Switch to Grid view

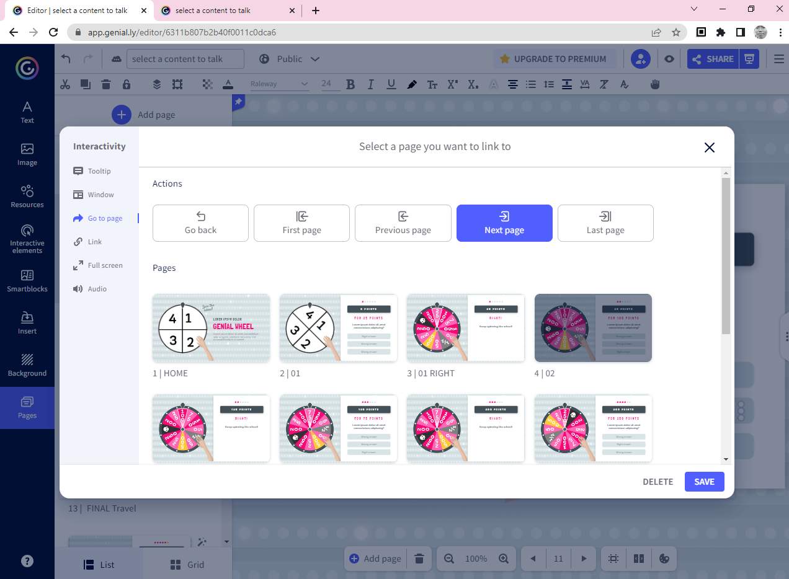coord(187,565)
